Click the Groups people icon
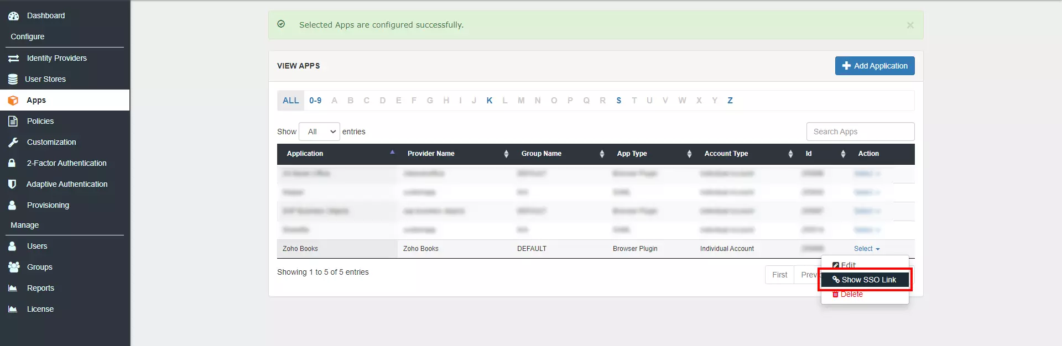 click(x=14, y=267)
